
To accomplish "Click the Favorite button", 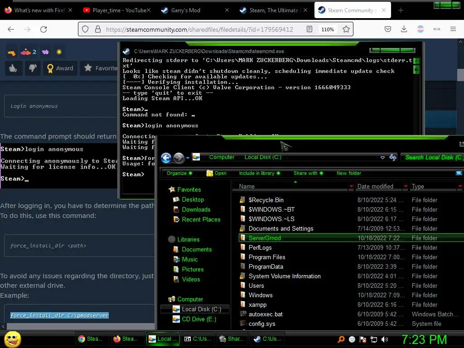I will click(99, 68).
